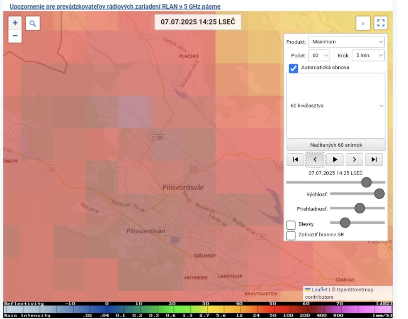Image resolution: width=408 pixels, height=319 pixels.
Task: Play the radar animation
Action: coord(335,159)
